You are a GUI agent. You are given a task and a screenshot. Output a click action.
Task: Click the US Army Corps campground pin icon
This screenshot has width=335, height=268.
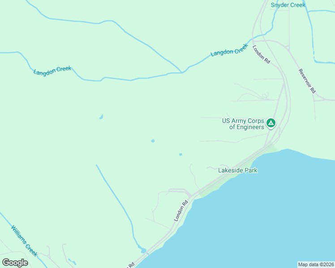271,123
